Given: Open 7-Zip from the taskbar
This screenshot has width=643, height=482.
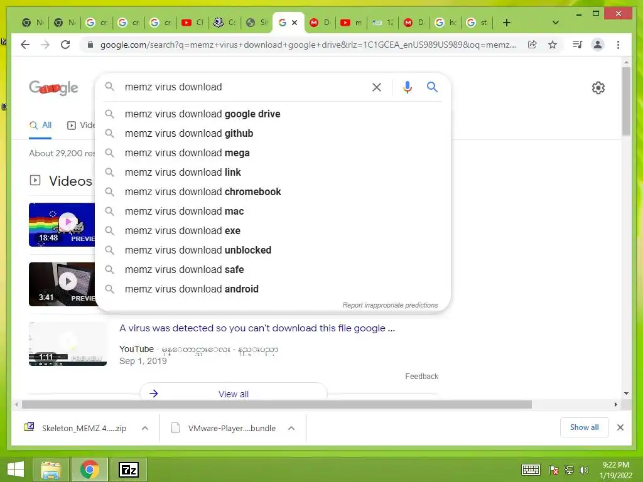Looking at the screenshot, I should [x=129, y=469].
